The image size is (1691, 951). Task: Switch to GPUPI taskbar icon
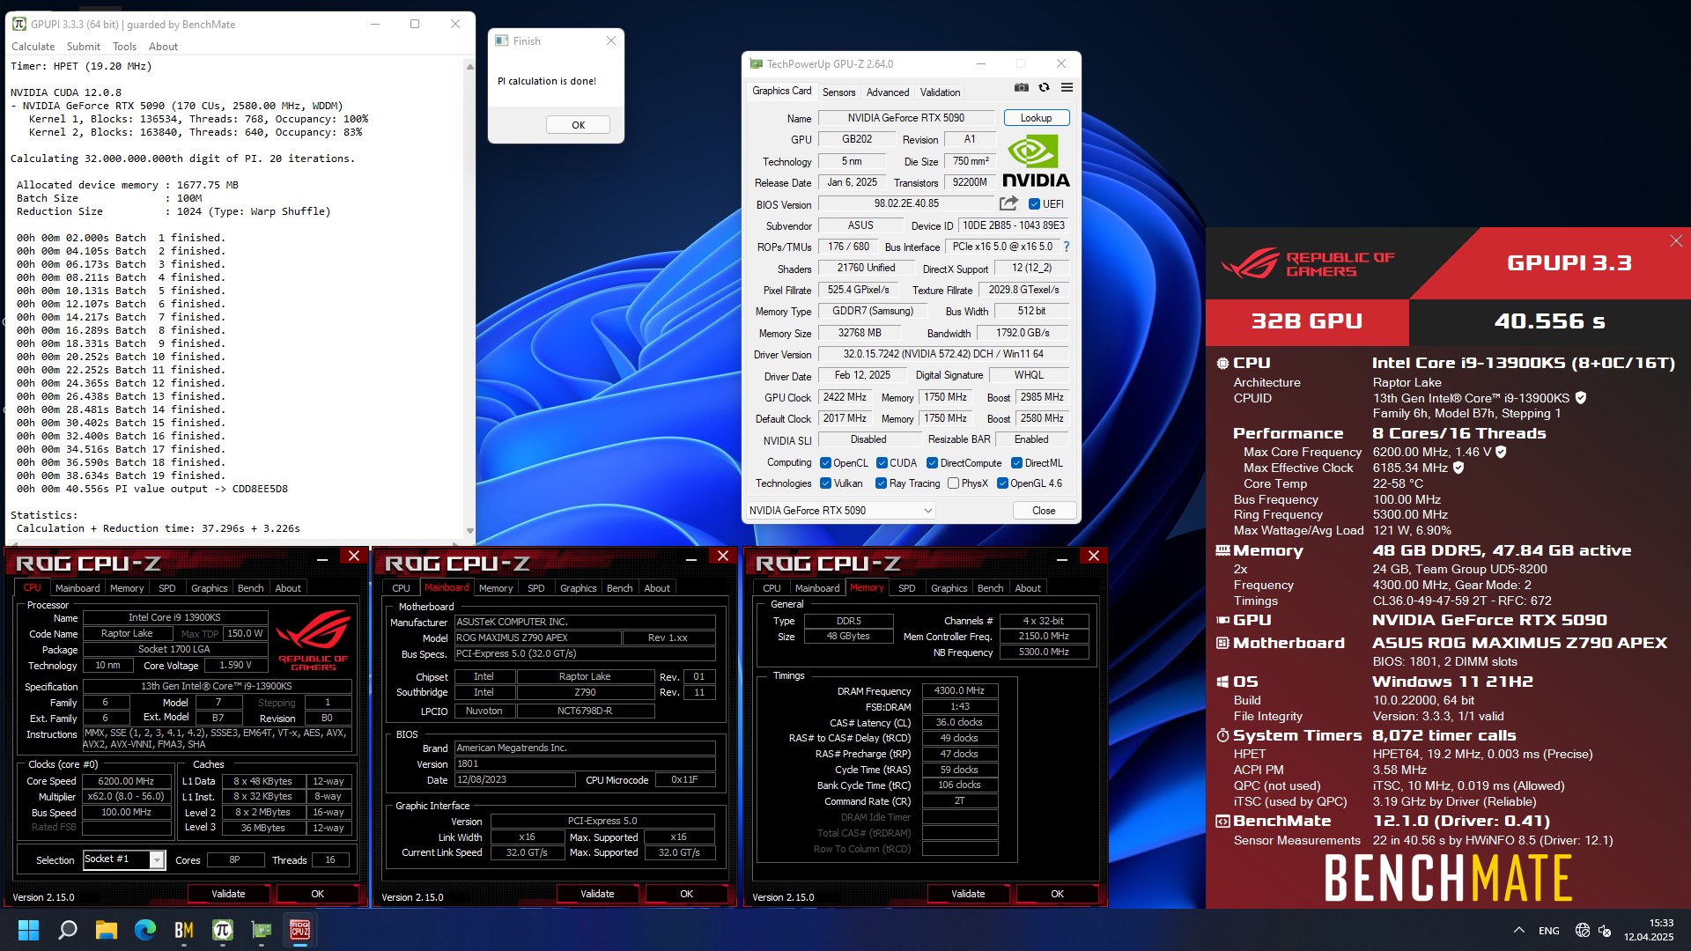click(223, 930)
